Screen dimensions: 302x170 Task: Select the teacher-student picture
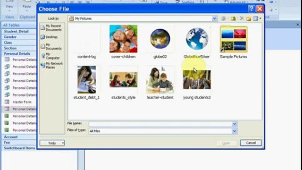tap(160, 83)
